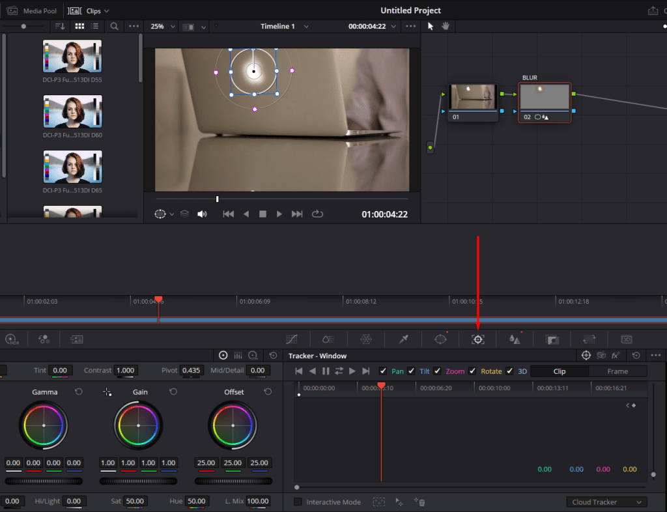Screen dimensions: 667x512
Task: Expand the 25% viewer zoom dropdown
Action: pyautogui.click(x=163, y=27)
